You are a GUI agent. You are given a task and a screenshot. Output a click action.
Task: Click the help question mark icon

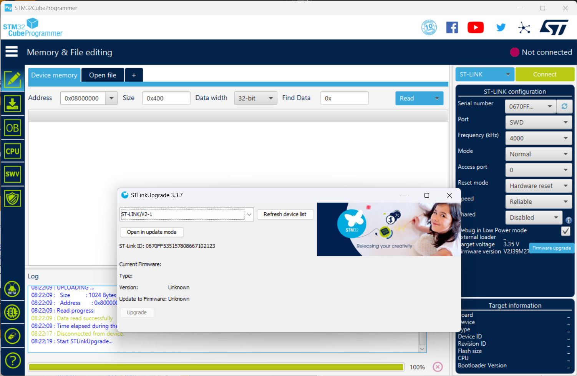pyautogui.click(x=13, y=361)
